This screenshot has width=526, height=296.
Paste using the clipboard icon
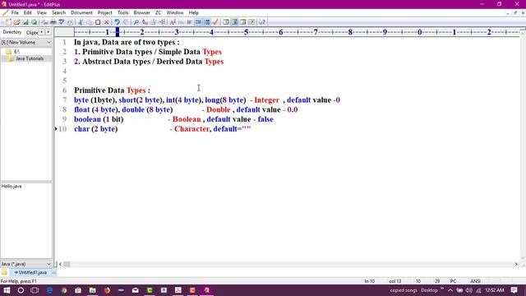(98, 22)
